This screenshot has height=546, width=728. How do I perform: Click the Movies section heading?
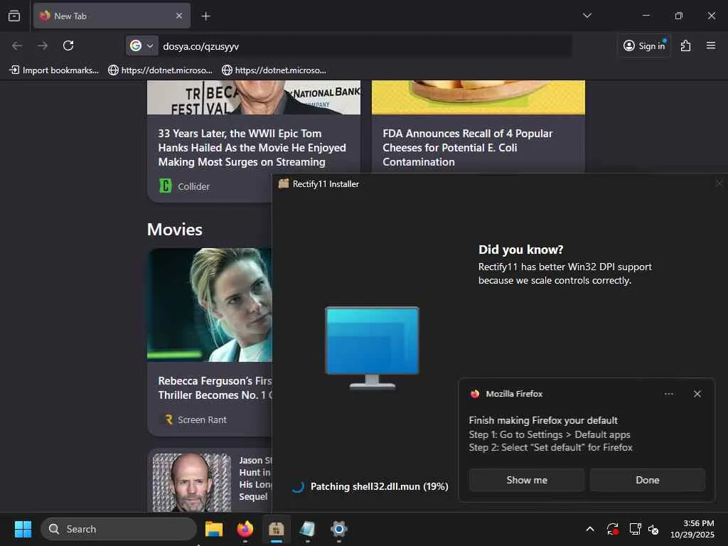(175, 230)
